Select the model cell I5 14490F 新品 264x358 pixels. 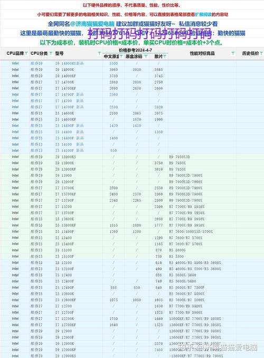69,126
